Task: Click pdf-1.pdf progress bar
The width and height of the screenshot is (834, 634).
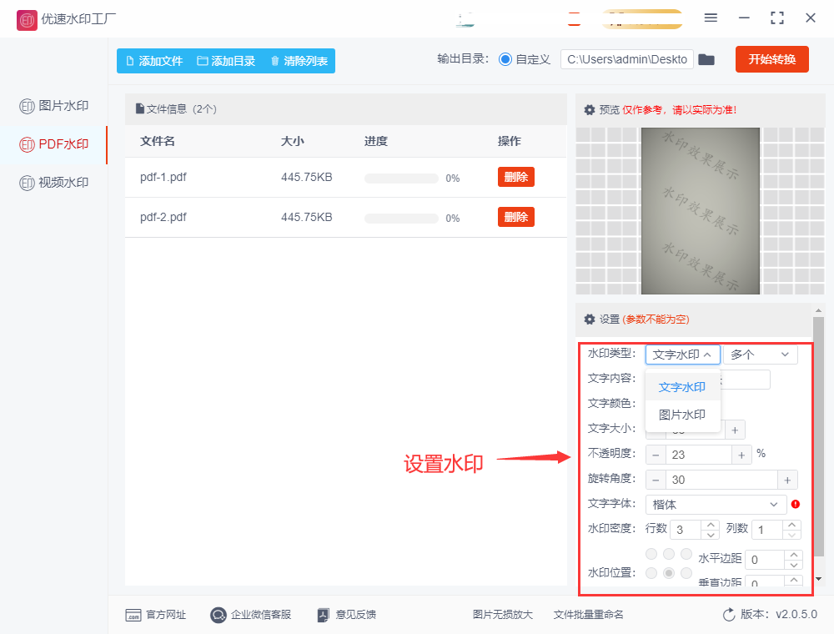Action: (401, 179)
